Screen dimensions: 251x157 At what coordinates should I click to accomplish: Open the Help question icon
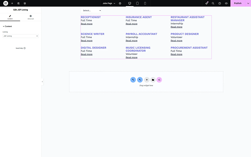click(220, 3)
